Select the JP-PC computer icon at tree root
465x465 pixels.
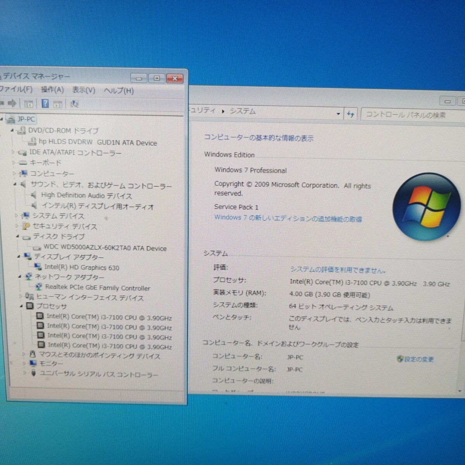pyautogui.click(x=11, y=119)
